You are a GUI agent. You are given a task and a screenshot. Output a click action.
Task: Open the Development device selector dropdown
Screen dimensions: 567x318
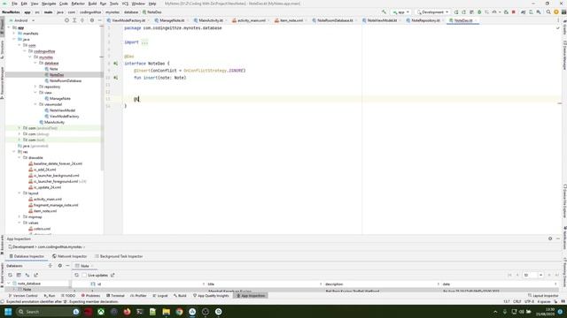point(432,11)
